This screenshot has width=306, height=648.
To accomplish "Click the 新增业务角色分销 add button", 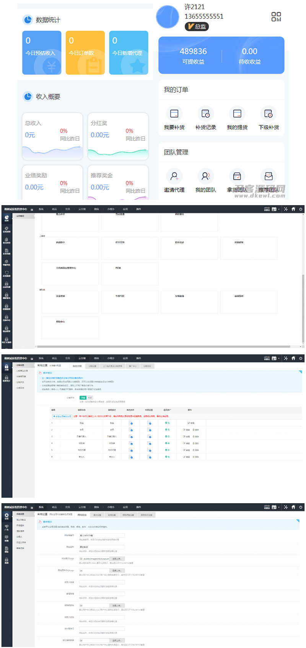I will 62,416.
